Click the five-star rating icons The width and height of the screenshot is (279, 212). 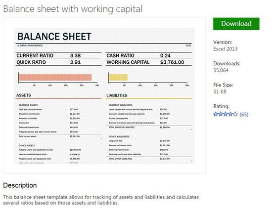[225, 114]
